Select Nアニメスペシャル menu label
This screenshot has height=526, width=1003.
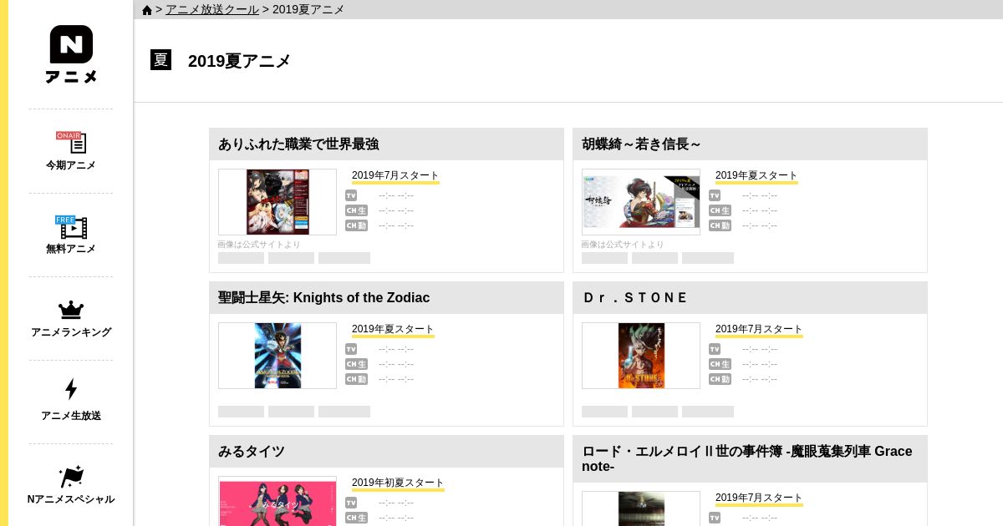click(x=71, y=499)
